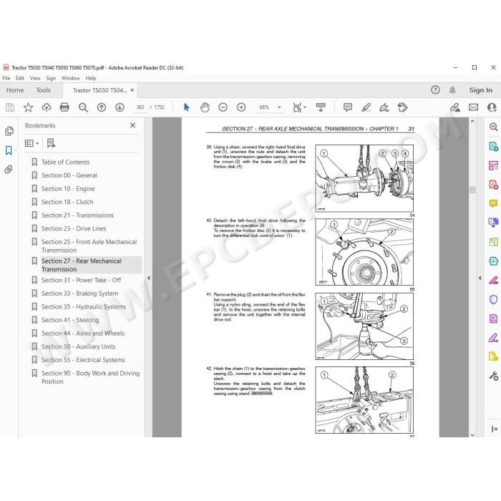Open the find text magnifier tool
Image resolution: width=501 pixels, height=501 pixels.
83,107
